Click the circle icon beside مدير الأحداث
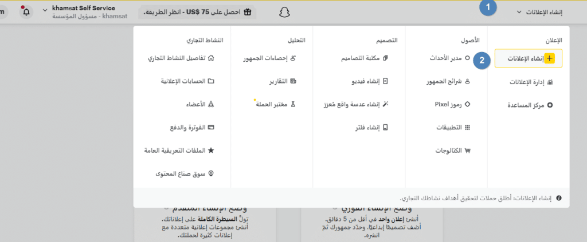 click(x=467, y=58)
